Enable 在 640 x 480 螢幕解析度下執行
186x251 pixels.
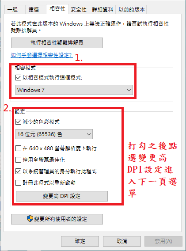click(18, 148)
